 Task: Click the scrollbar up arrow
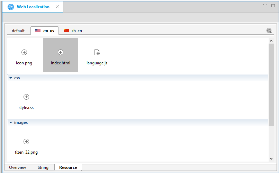271,41
